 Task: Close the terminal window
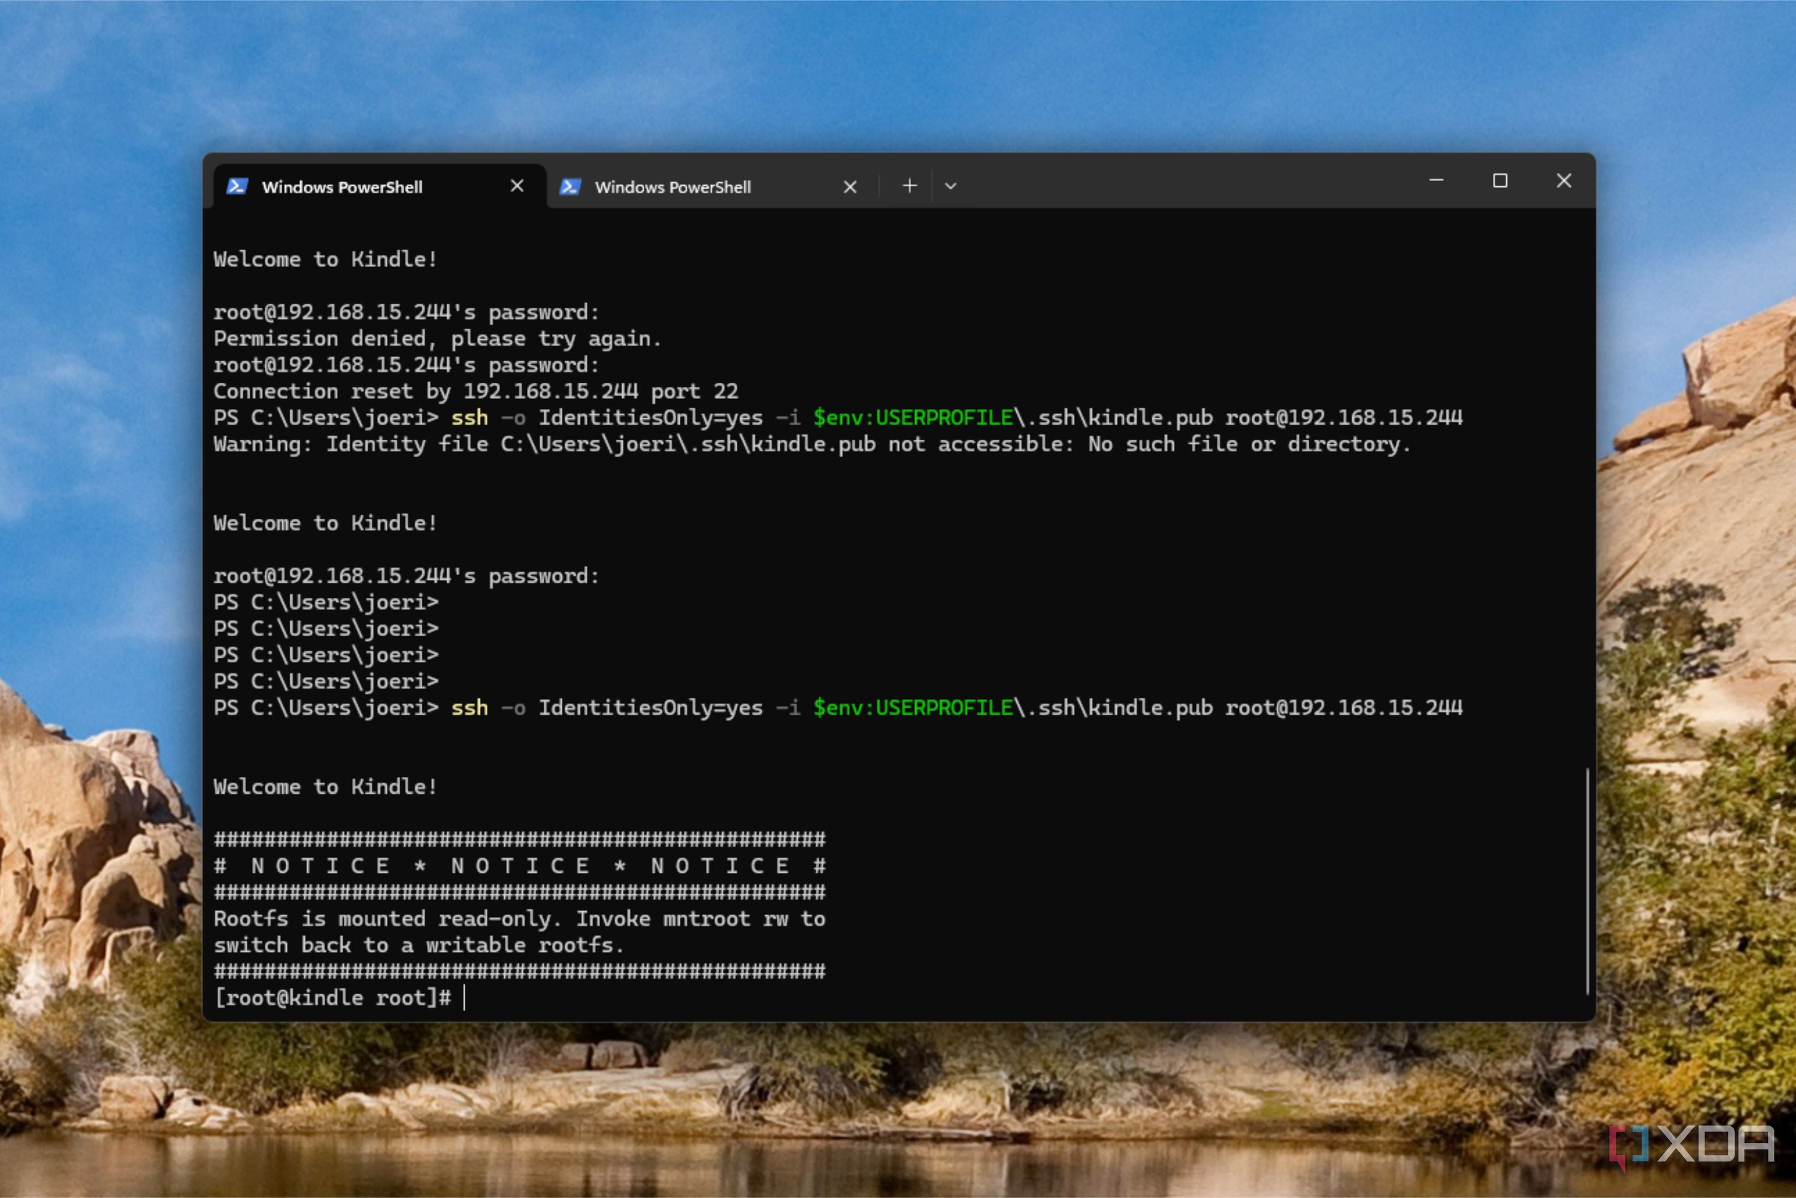(1564, 180)
